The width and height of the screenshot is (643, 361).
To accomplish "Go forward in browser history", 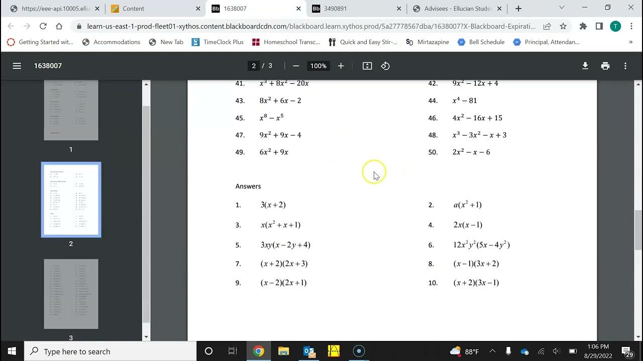I will coord(27,26).
